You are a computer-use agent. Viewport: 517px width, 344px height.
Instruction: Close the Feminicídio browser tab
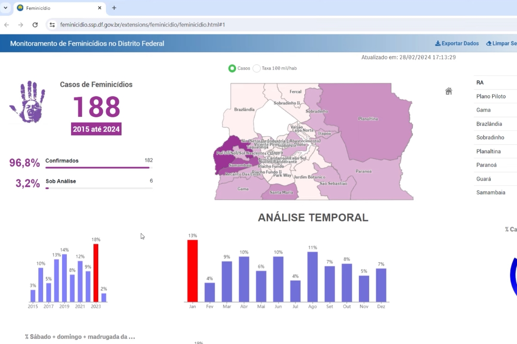100,8
